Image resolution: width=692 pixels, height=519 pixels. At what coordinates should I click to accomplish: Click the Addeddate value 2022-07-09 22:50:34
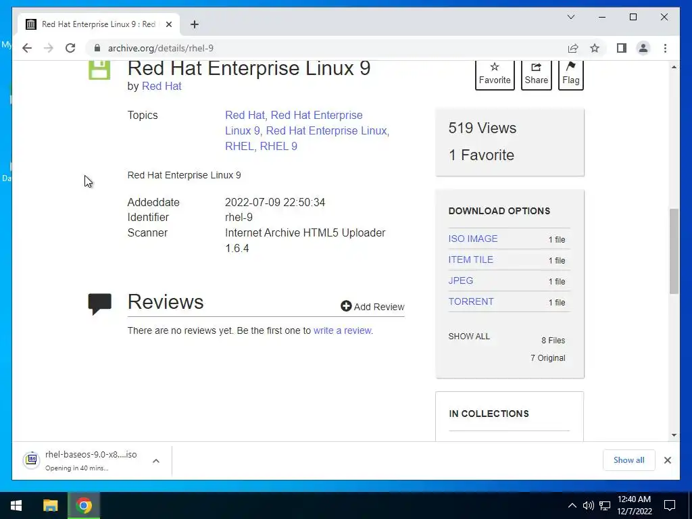[x=275, y=202]
